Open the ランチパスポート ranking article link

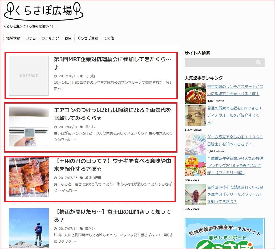(x=235, y=90)
